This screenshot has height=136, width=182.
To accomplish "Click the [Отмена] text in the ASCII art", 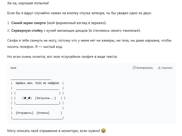I will [x=43, y=113].
